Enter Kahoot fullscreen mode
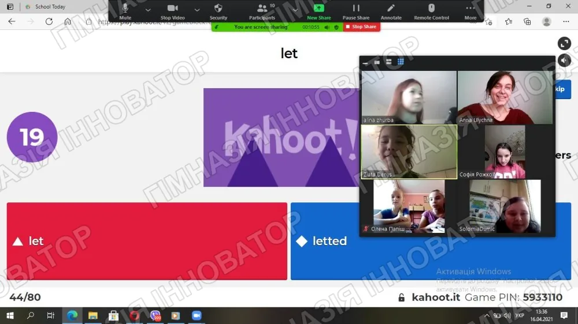This screenshot has width=578, height=324. click(x=564, y=44)
